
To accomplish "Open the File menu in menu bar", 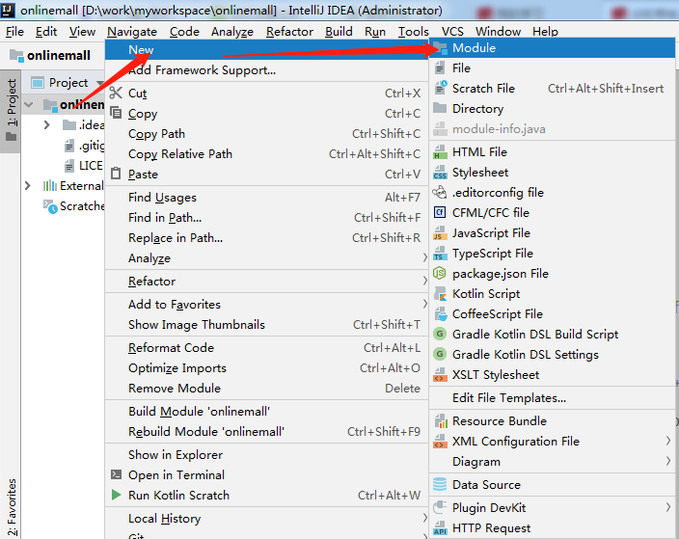I will coord(14,32).
